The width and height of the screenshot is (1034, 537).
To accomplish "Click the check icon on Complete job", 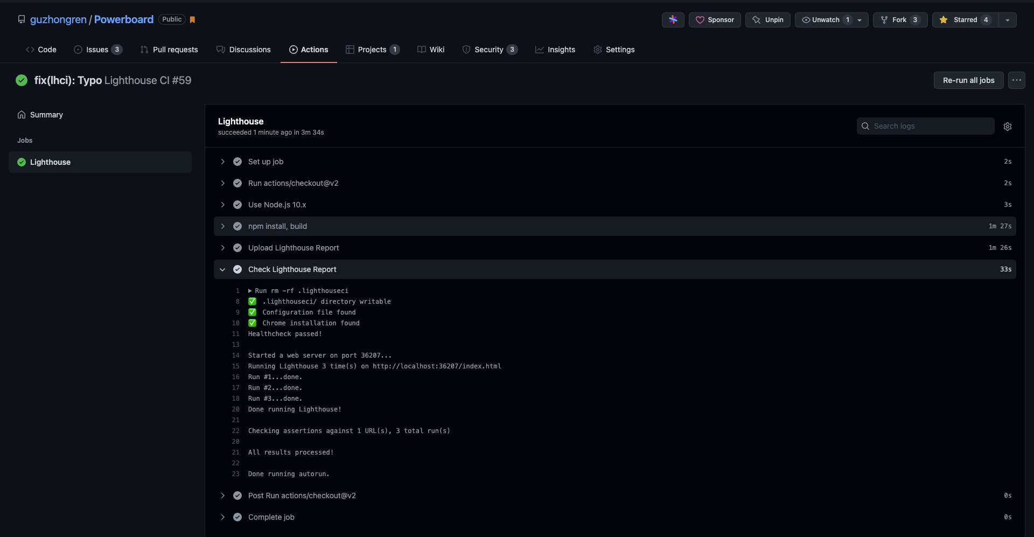I will pos(237,517).
